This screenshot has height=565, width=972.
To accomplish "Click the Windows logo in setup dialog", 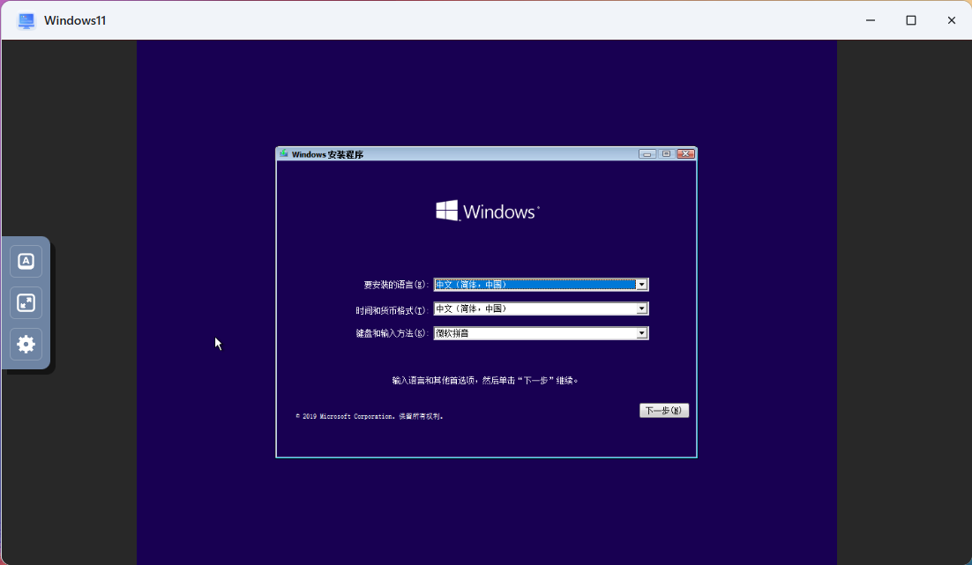I will coord(487,211).
